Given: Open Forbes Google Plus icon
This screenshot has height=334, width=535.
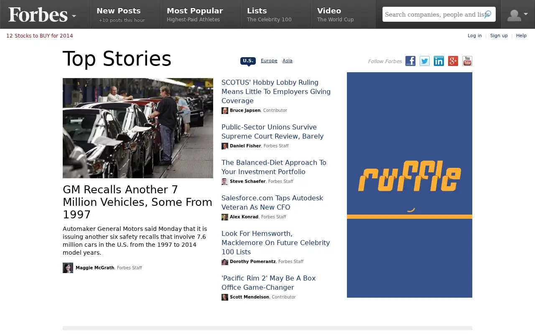Looking at the screenshot, I should coord(453,61).
